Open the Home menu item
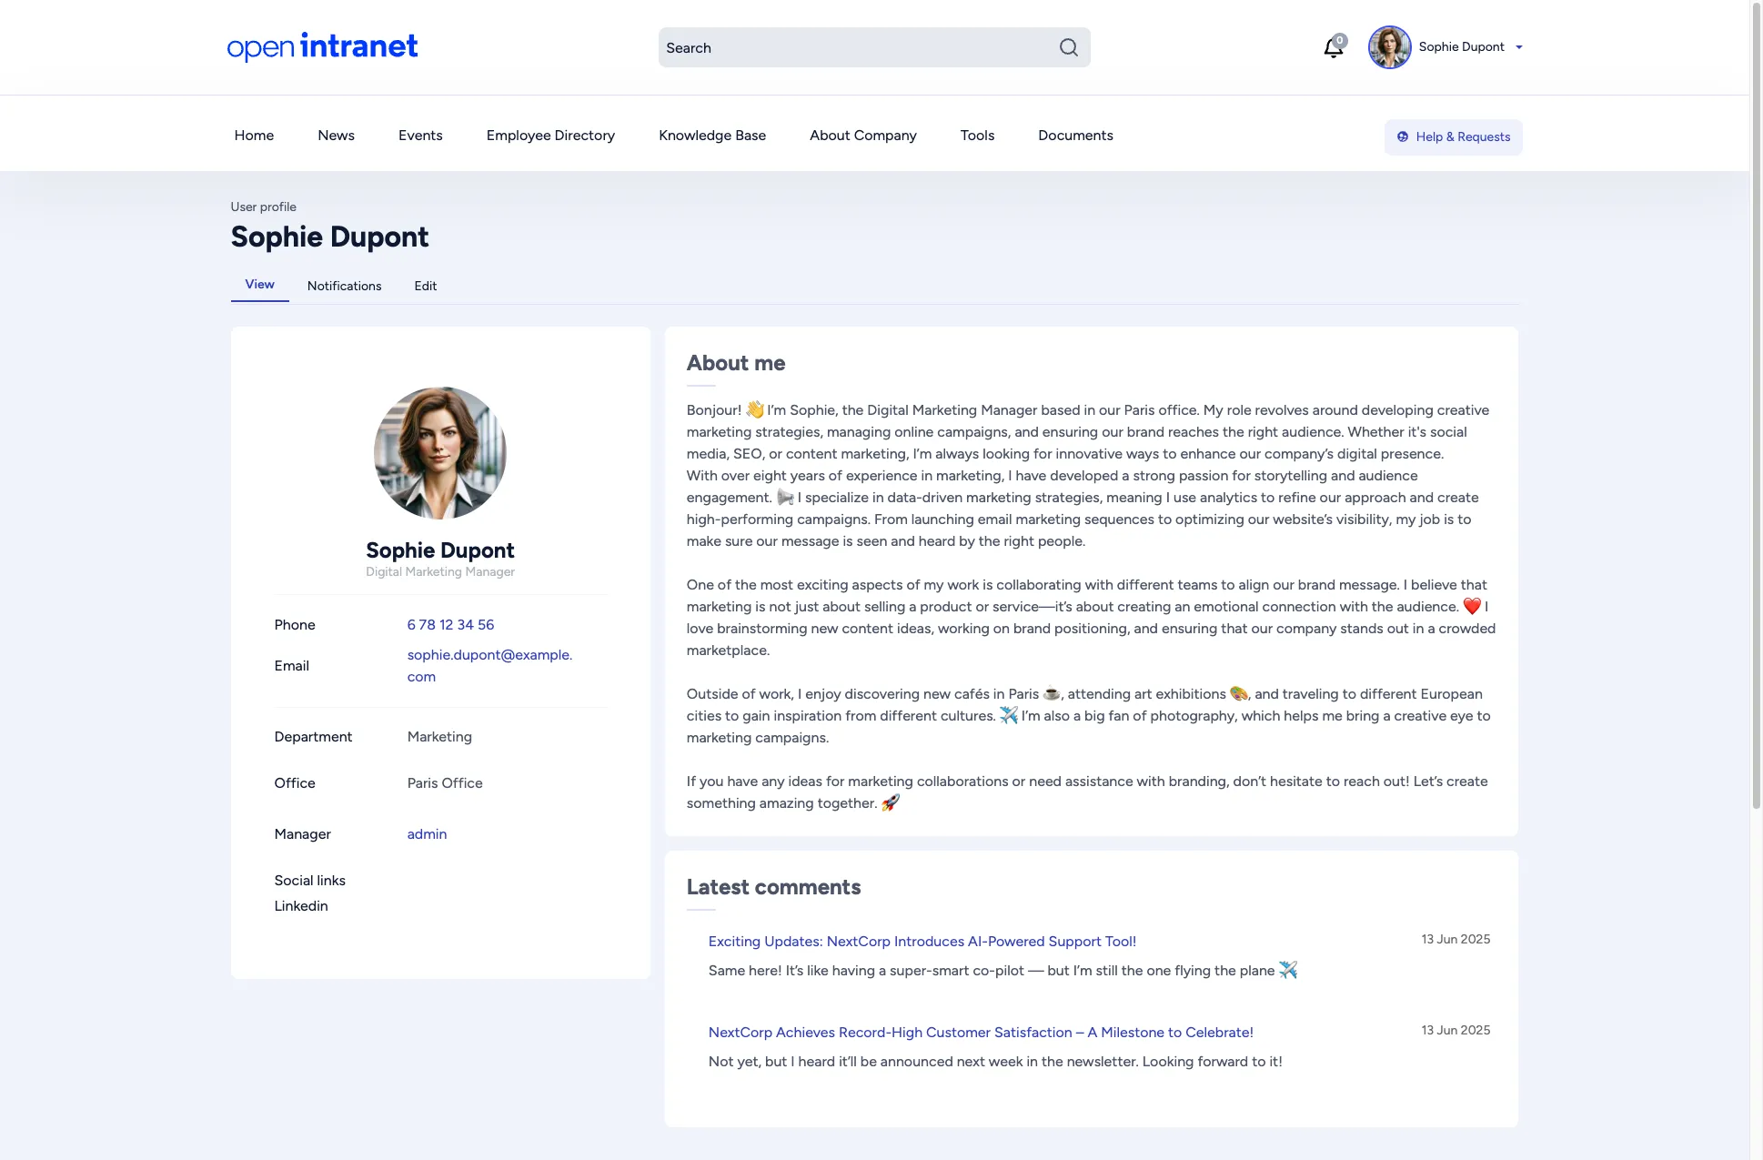This screenshot has width=1763, height=1160. point(254,135)
